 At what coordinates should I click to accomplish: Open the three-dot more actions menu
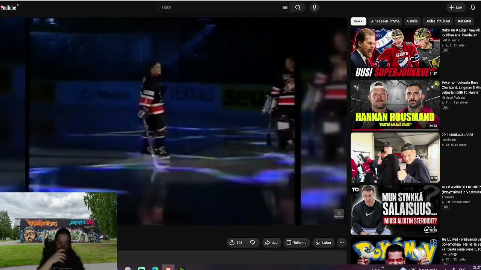pos(342,243)
